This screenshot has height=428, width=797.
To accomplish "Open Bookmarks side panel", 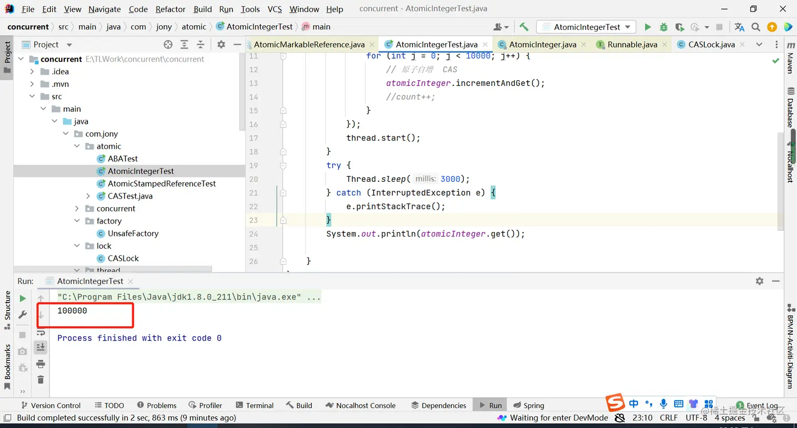I will [x=7, y=366].
